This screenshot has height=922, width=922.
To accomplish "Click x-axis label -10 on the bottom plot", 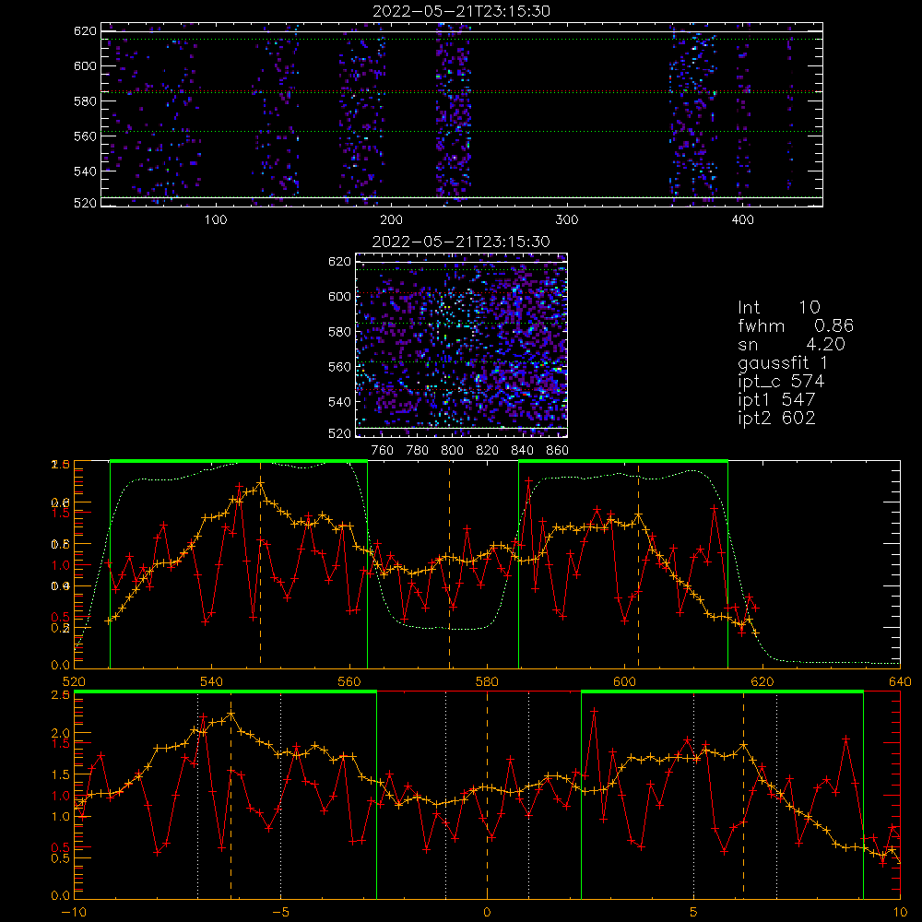I will pyautogui.click(x=74, y=913).
